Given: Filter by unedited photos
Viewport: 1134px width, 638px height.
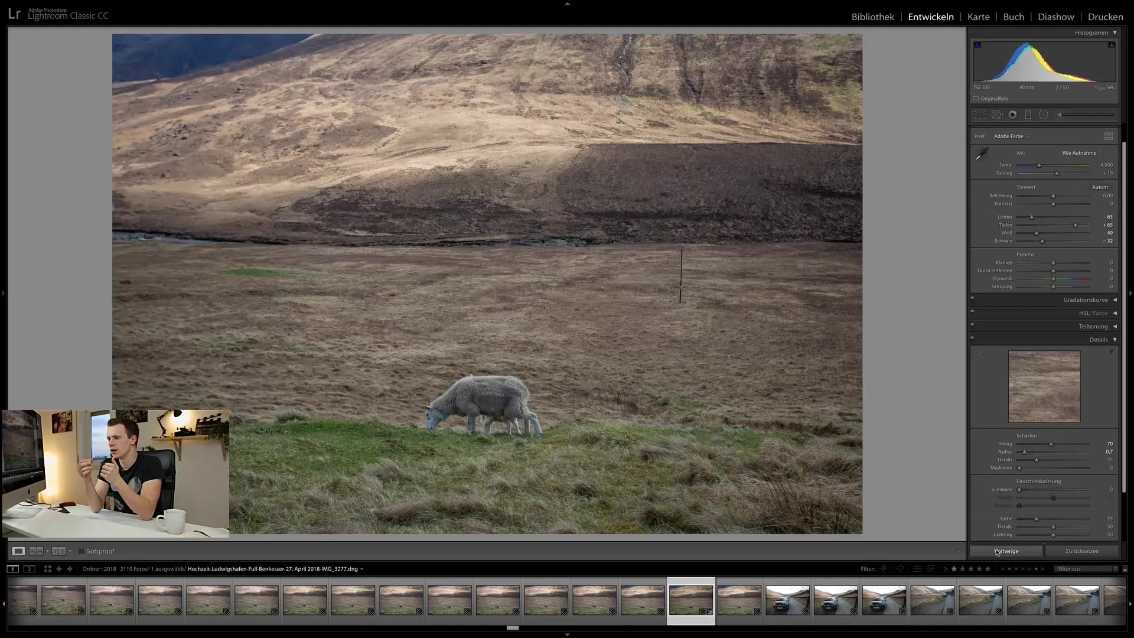Looking at the screenshot, I should pos(930,569).
